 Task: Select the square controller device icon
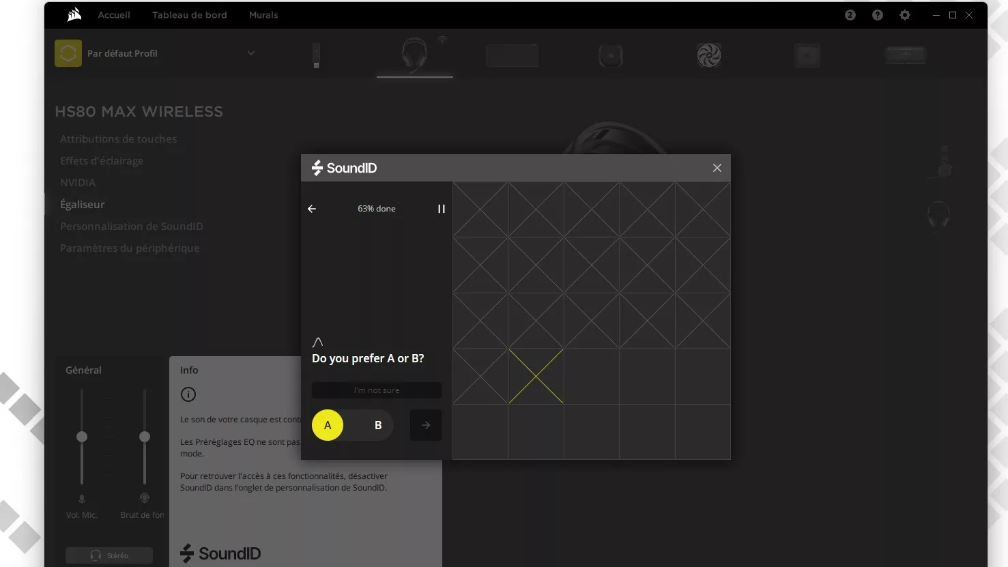(807, 55)
